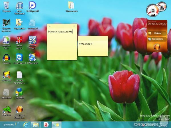Open the Recycle Bin (Корзина)
This screenshot has width=171, height=128.
click(6, 5)
